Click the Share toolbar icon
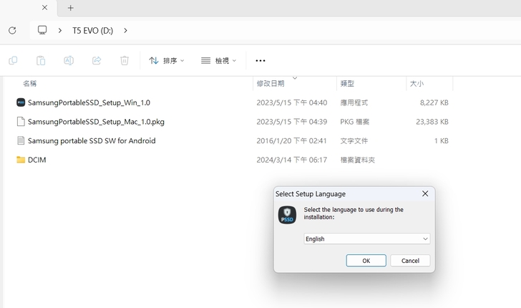The width and height of the screenshot is (521, 308). pos(97,61)
